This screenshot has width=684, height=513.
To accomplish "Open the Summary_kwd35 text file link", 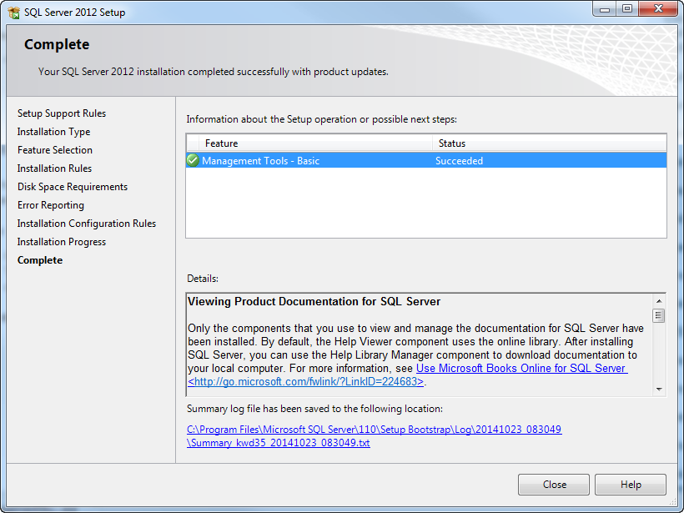I will [x=279, y=443].
